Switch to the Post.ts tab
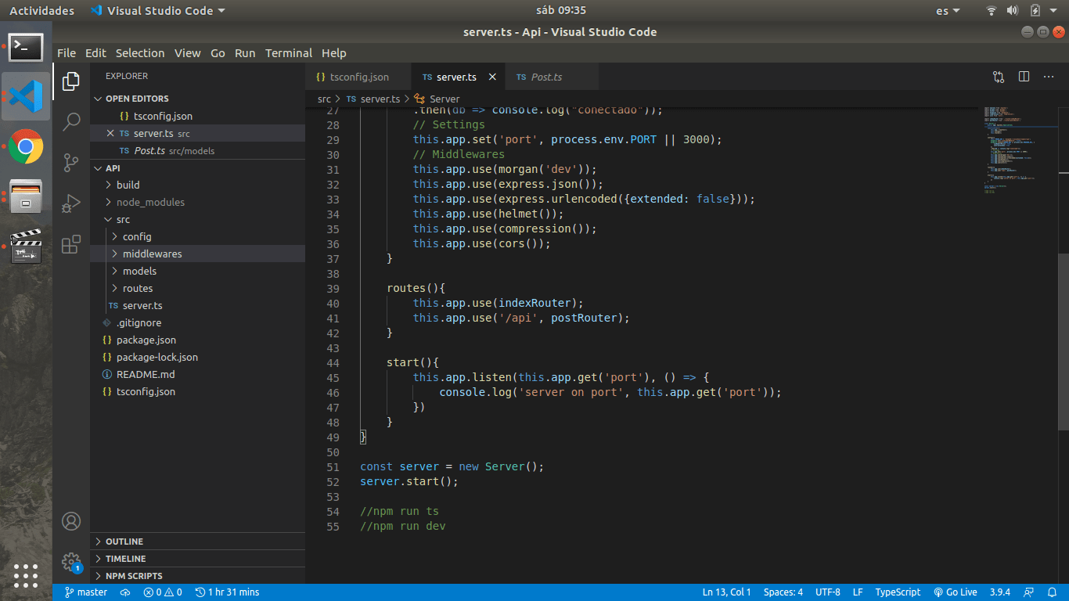The image size is (1069, 601). pyautogui.click(x=546, y=77)
